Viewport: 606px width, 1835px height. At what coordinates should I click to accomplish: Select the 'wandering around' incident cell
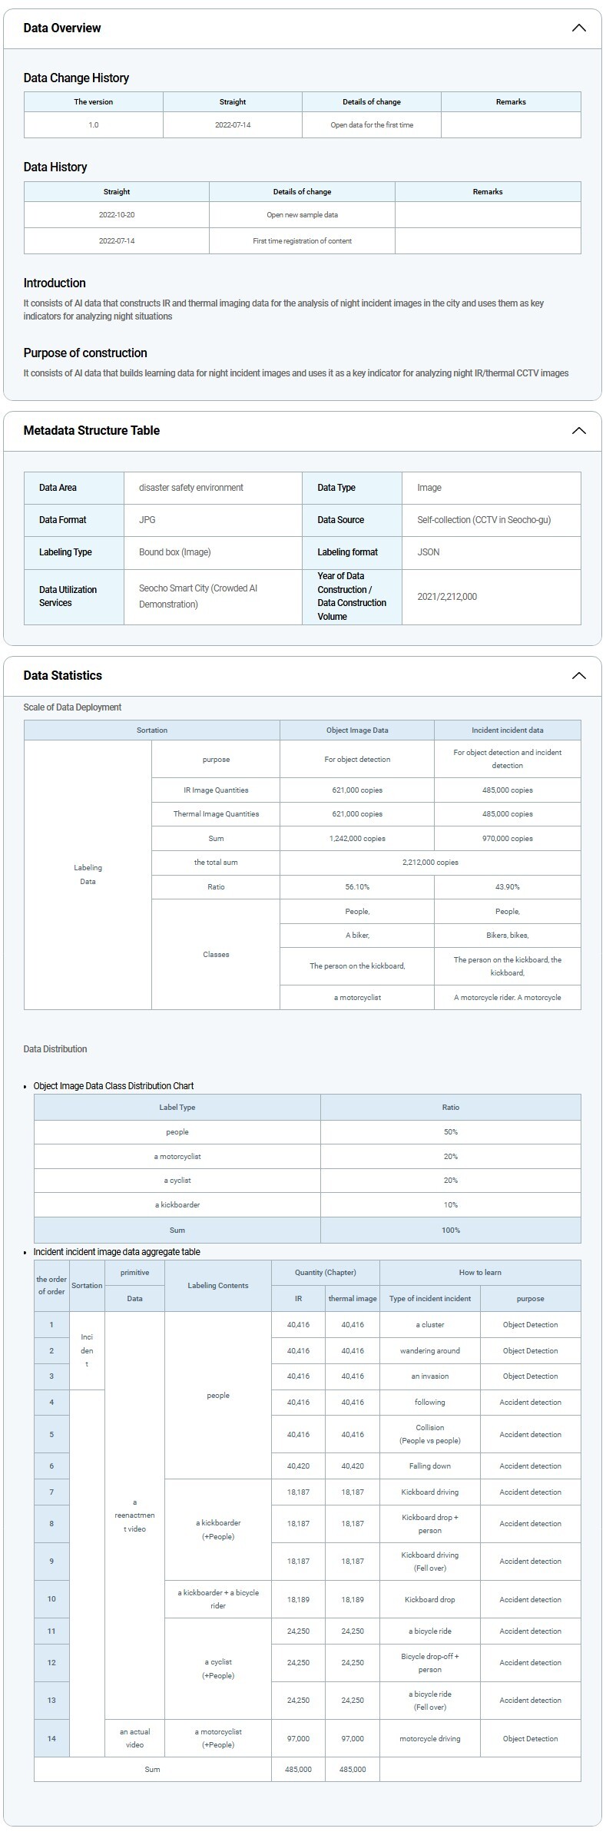(429, 1350)
